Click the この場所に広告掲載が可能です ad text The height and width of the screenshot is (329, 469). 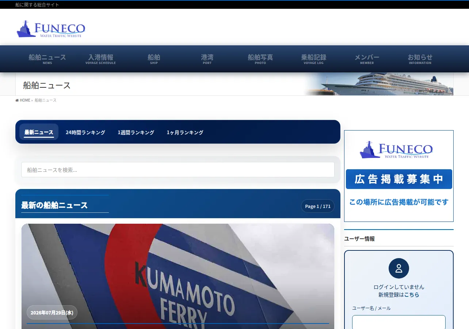(399, 202)
